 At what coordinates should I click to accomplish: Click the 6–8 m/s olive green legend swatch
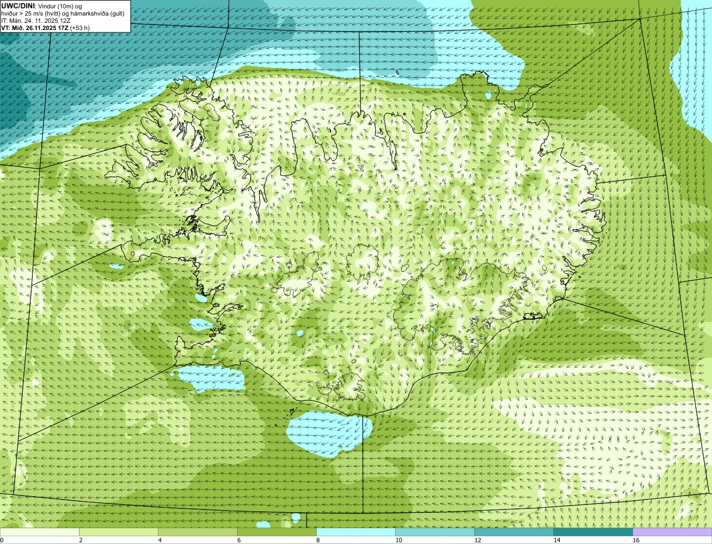[x=277, y=532]
